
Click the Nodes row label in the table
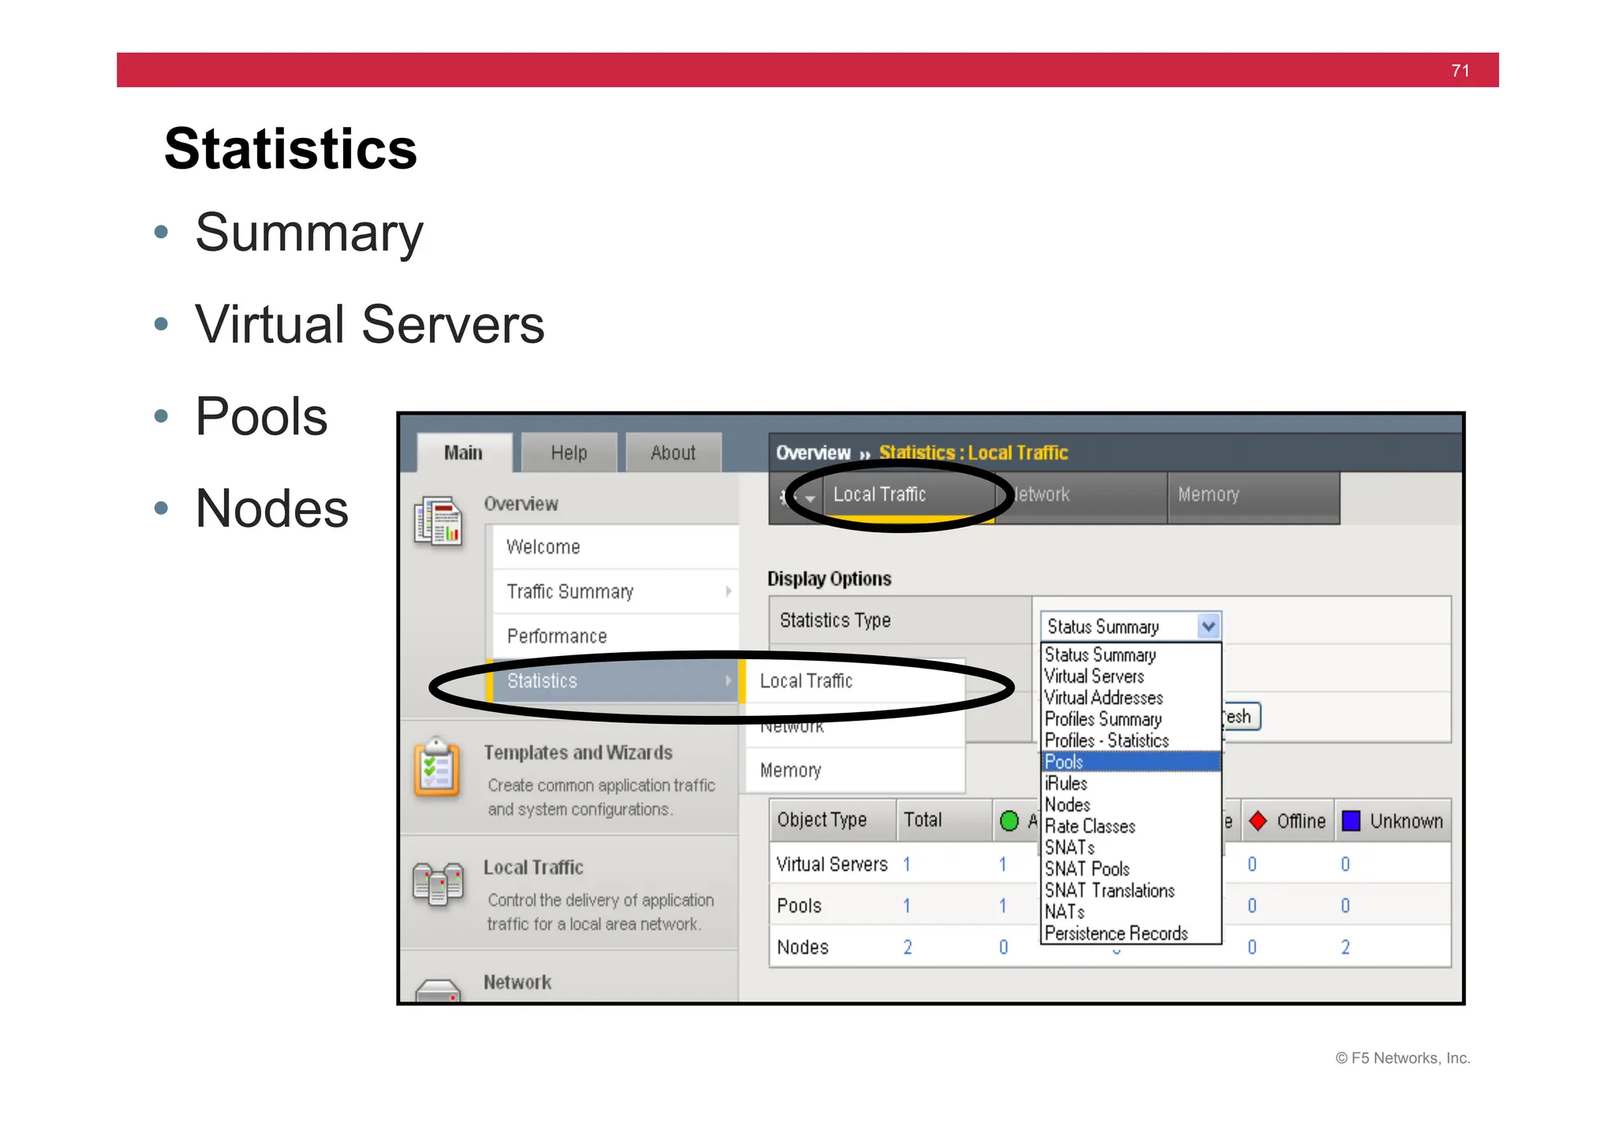(802, 947)
